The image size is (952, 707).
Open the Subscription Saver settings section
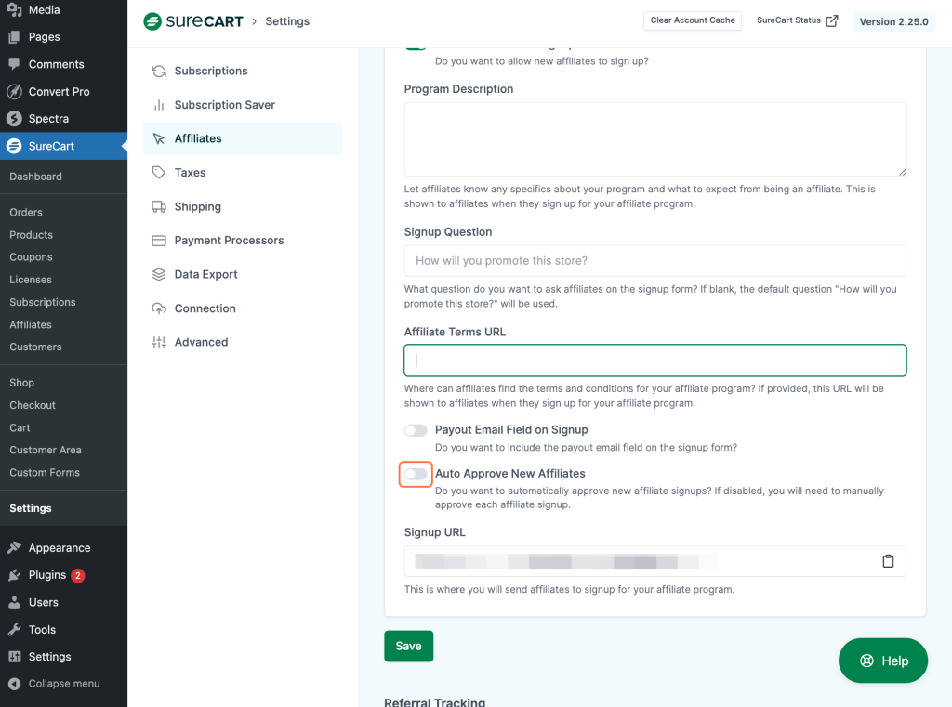(223, 104)
